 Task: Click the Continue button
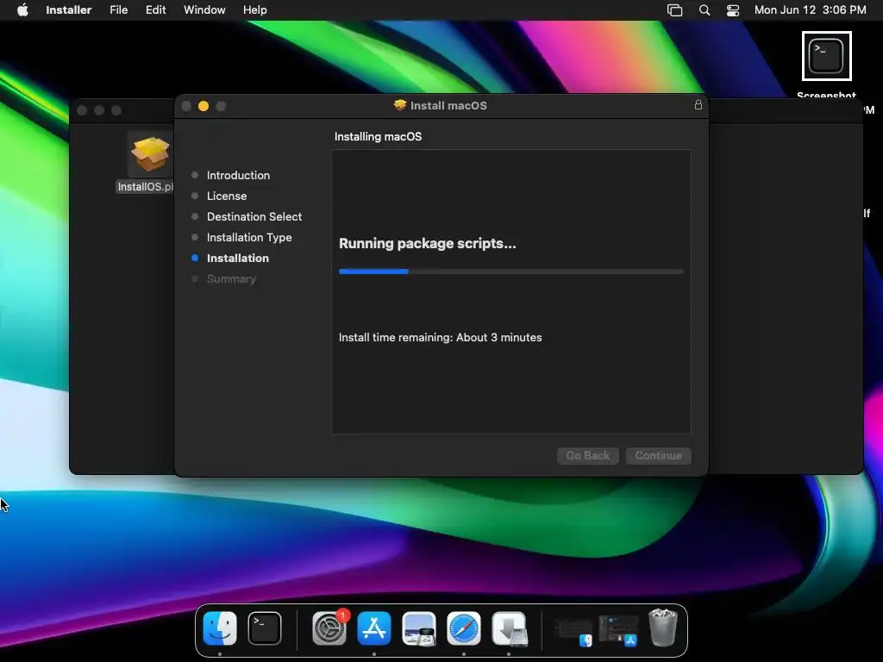[x=658, y=455]
